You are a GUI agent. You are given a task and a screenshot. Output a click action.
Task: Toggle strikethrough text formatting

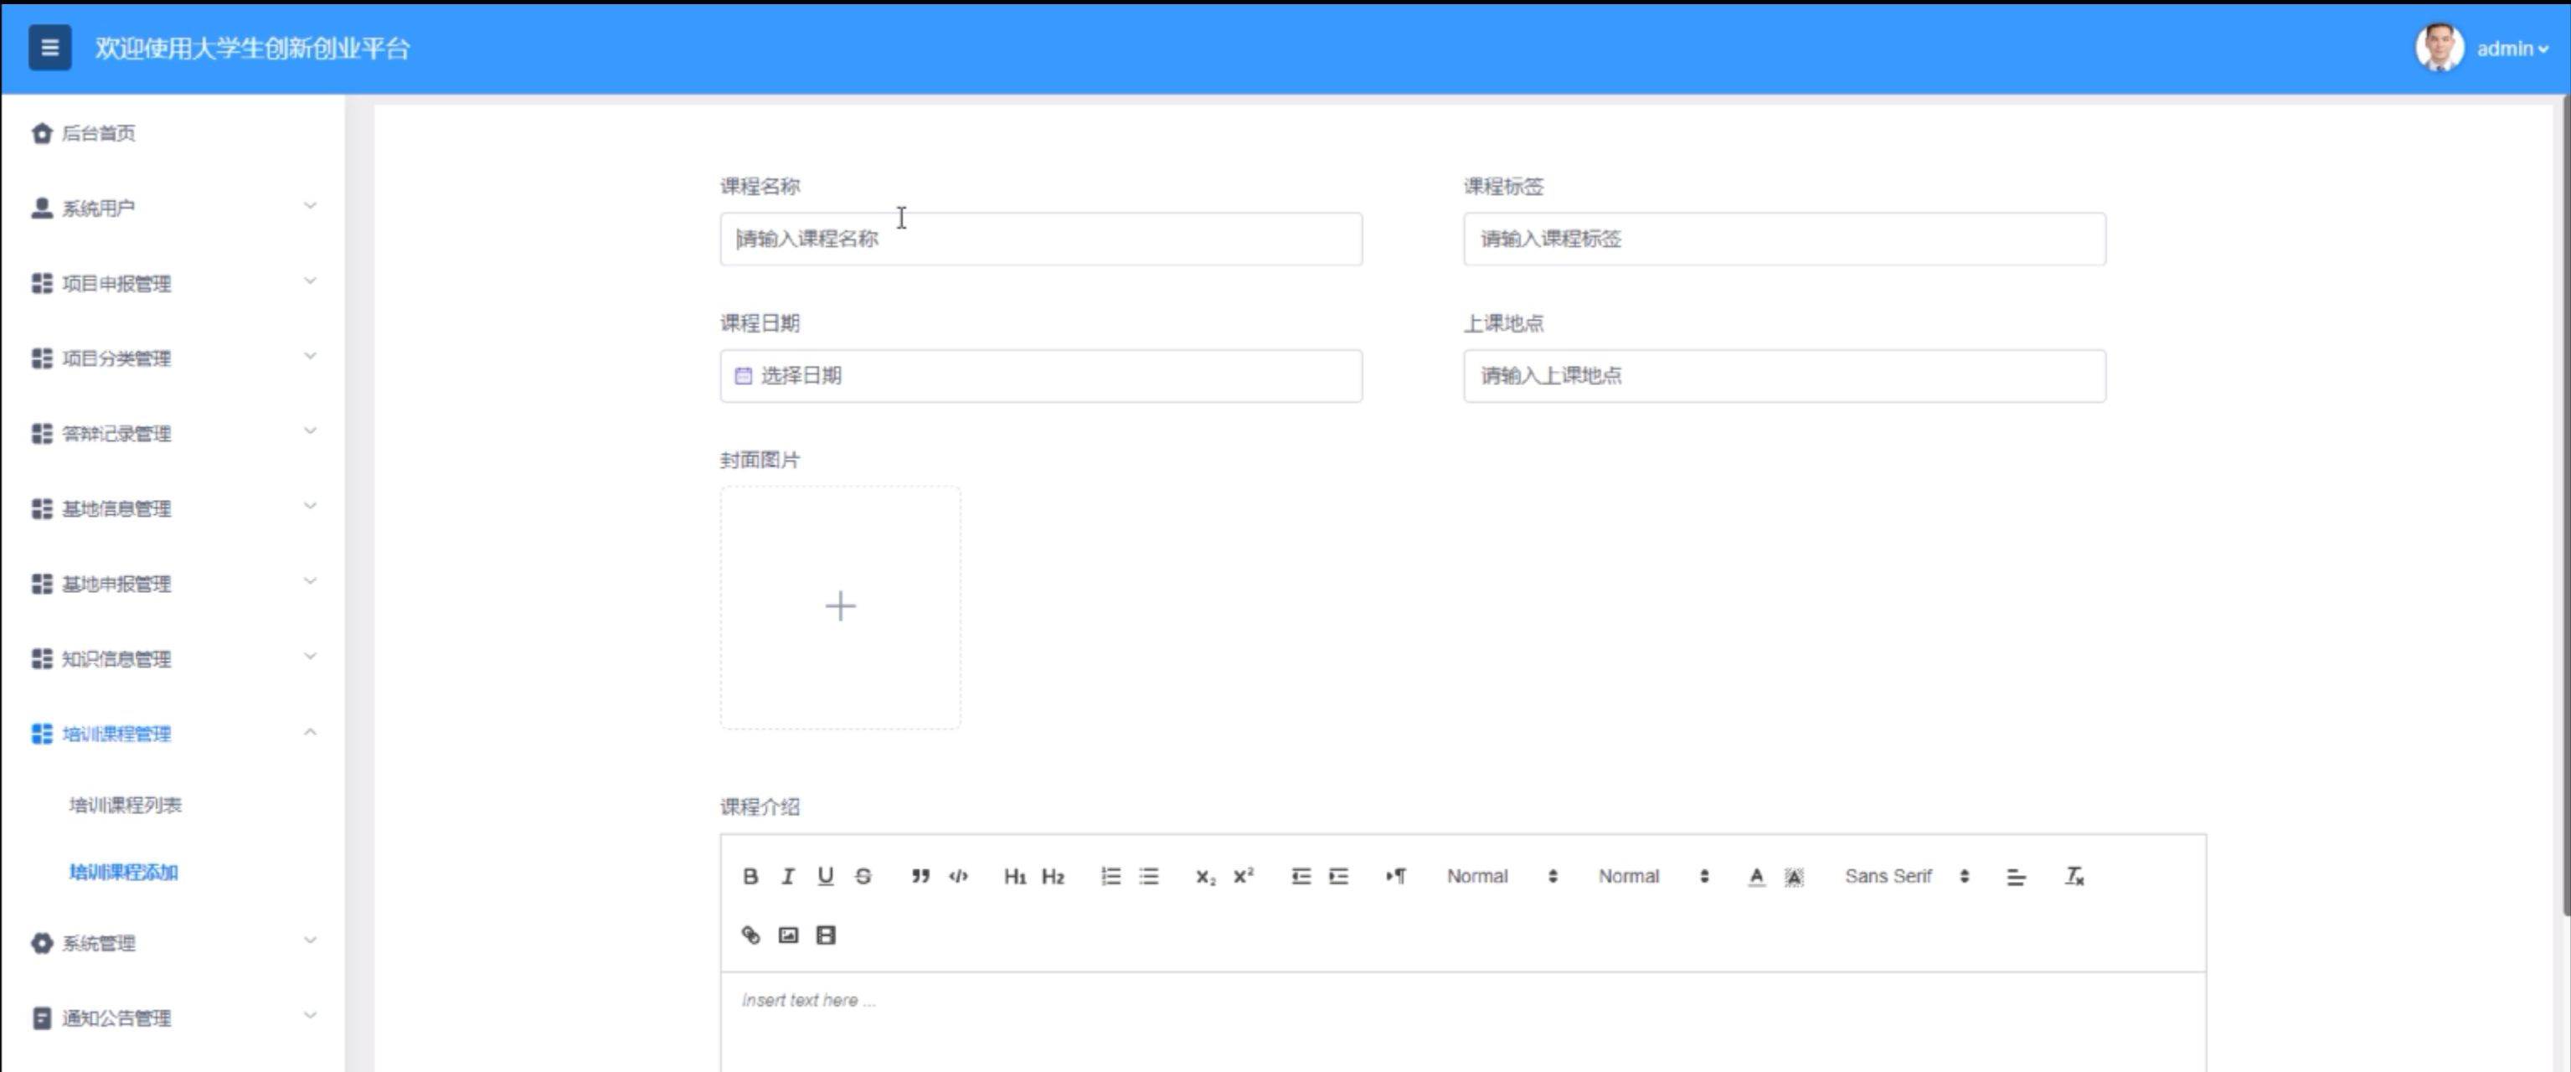[x=863, y=876]
